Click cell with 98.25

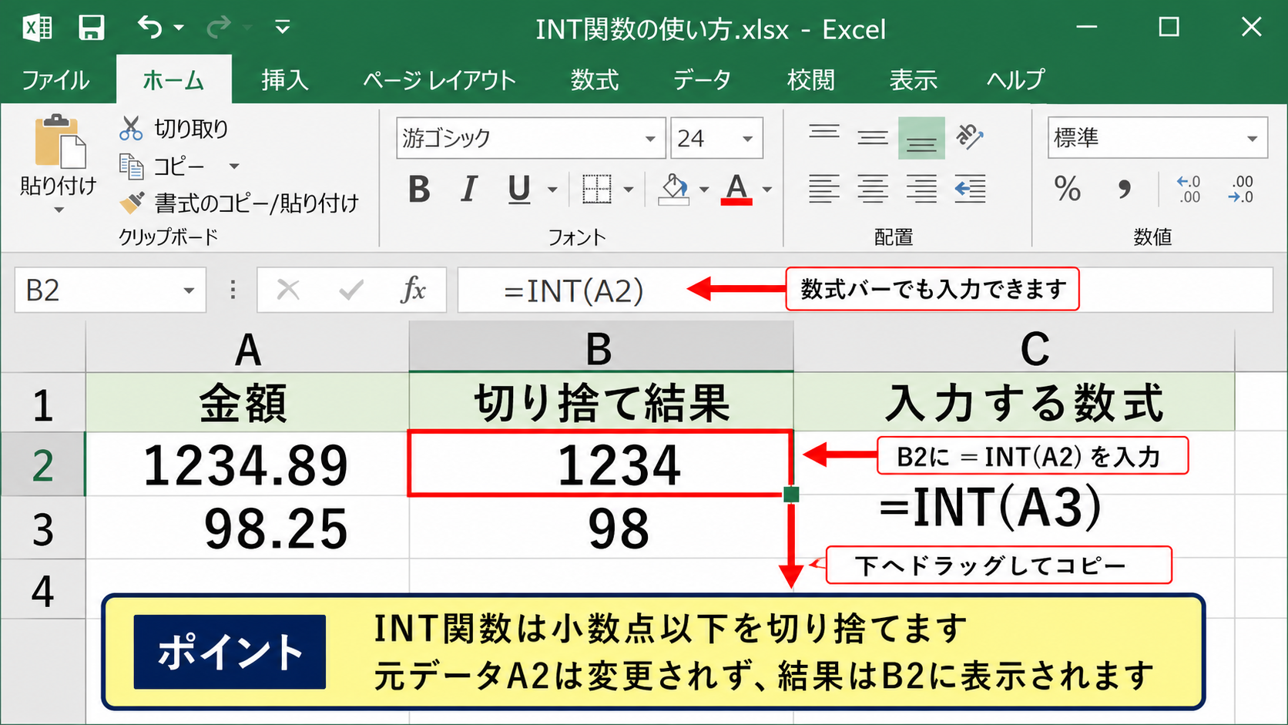click(x=247, y=528)
